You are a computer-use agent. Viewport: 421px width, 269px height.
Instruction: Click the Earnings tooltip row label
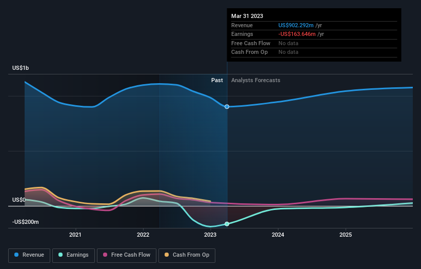(x=242, y=34)
